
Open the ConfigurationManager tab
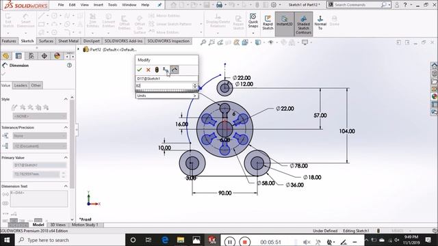[x=31, y=56]
